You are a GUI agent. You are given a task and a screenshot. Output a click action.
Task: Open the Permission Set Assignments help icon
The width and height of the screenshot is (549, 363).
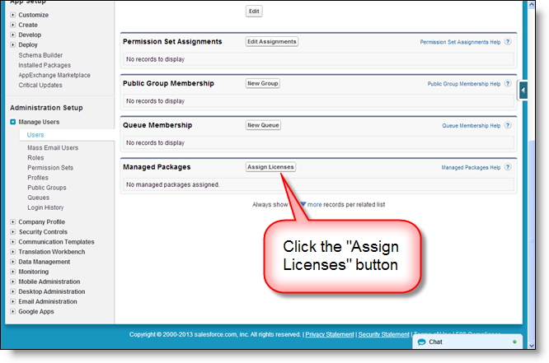tap(508, 41)
